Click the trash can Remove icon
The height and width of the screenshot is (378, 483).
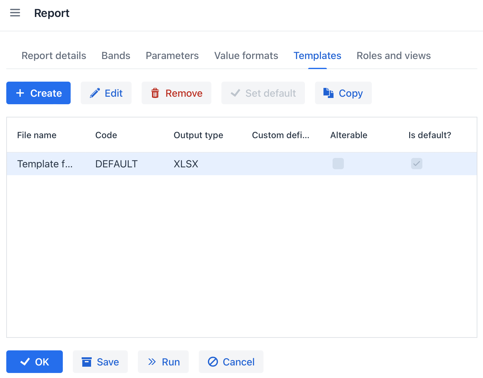coord(155,93)
